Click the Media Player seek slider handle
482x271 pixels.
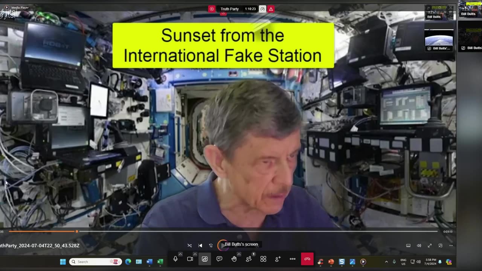(77, 231)
